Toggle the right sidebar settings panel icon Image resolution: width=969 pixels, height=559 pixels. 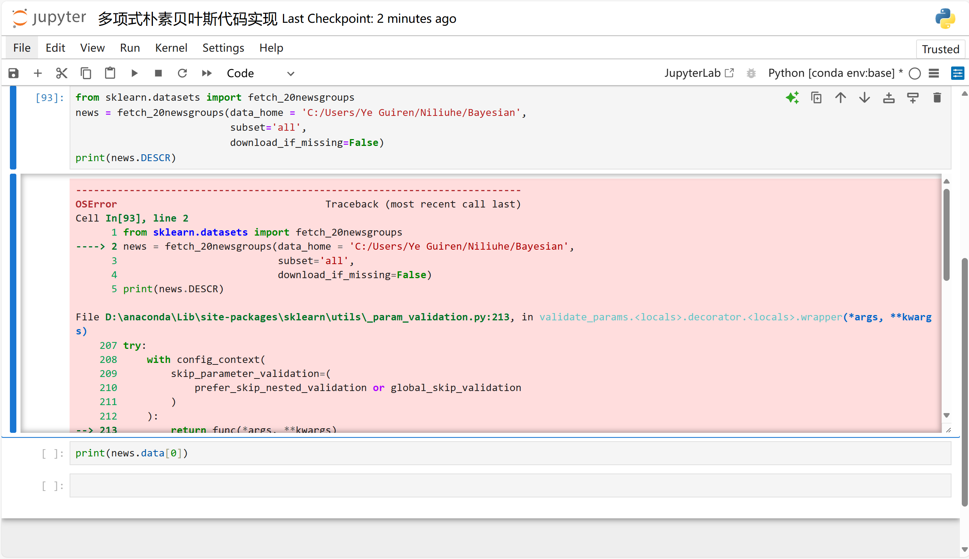point(957,73)
